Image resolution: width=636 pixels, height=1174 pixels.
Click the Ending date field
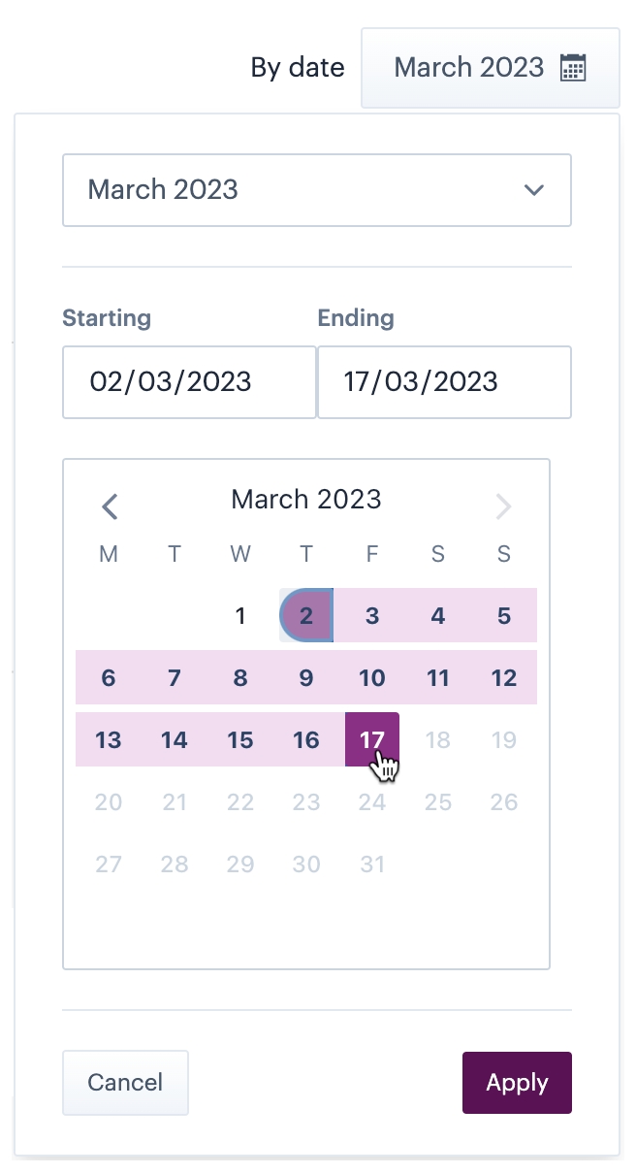coord(444,381)
